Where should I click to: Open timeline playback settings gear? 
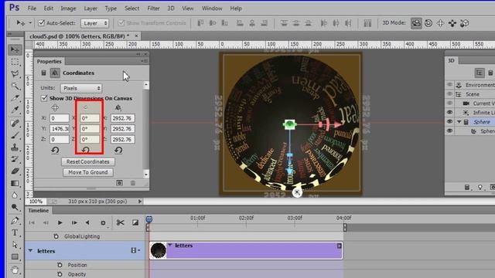(103, 223)
